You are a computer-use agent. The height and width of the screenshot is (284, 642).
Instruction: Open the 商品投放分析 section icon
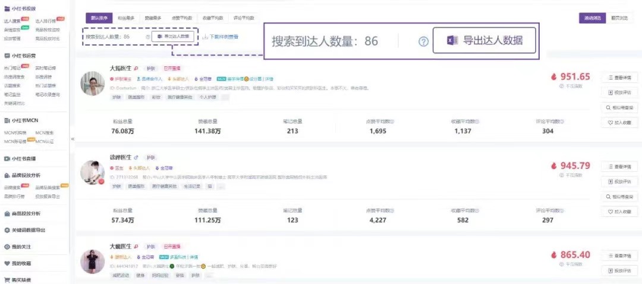(x=7, y=213)
